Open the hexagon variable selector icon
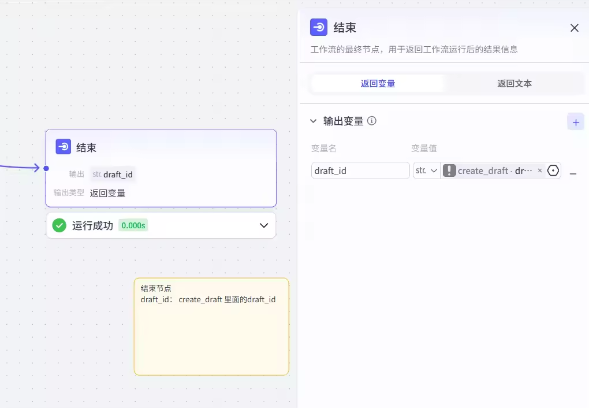Screen dimensions: 589x408 [x=553, y=170]
